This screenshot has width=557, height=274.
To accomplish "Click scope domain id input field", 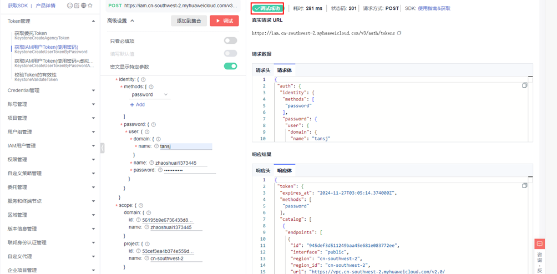I will 168,220.
